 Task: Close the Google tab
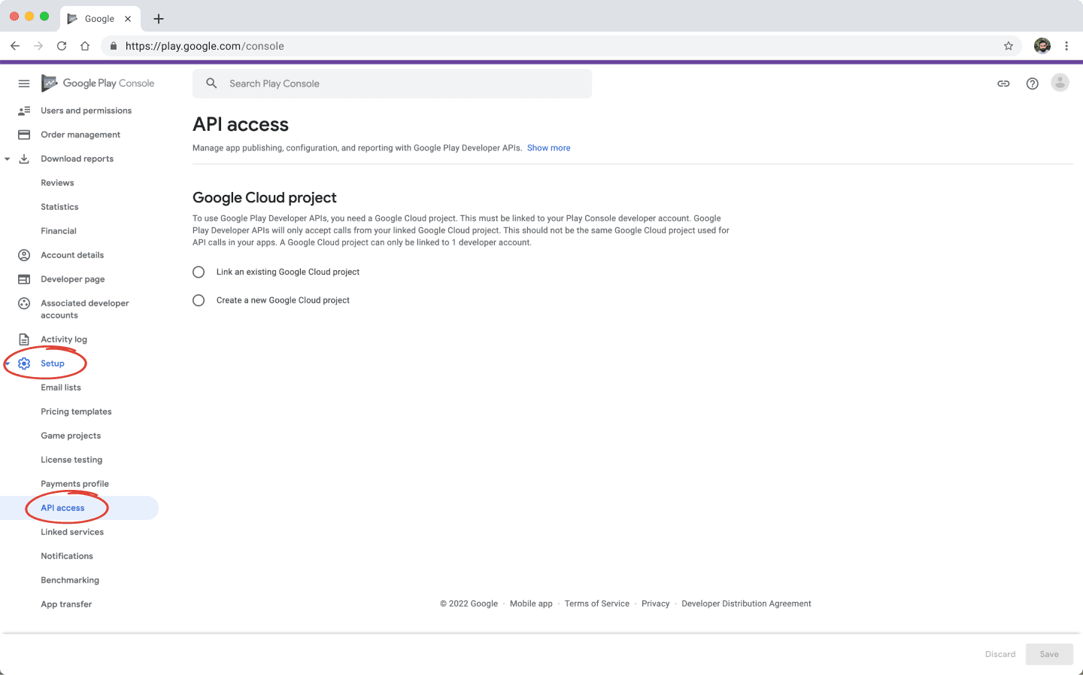128,19
